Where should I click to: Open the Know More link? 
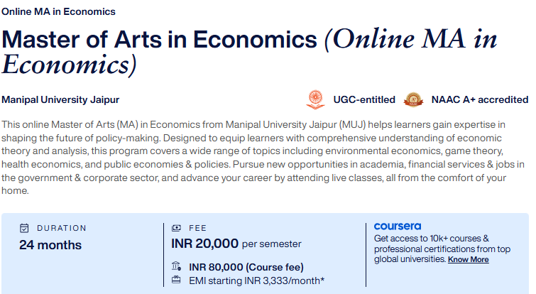469,259
